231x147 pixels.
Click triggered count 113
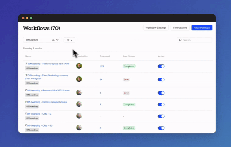coord(102,66)
